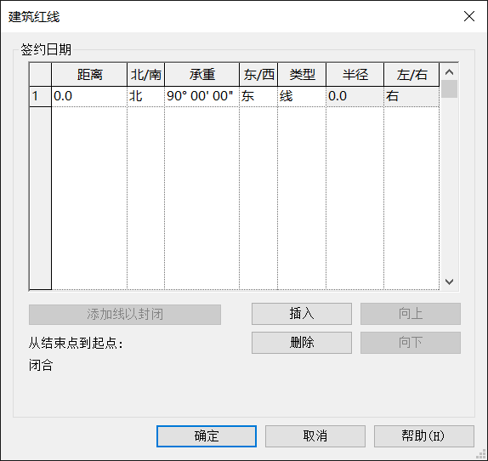Click the 取消 button

315,436
